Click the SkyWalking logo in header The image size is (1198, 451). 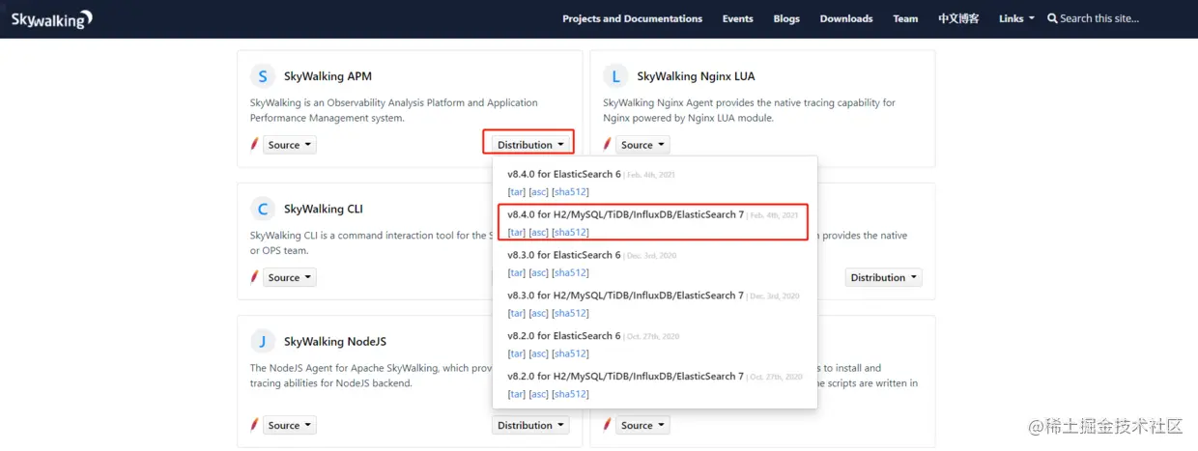tap(52, 18)
